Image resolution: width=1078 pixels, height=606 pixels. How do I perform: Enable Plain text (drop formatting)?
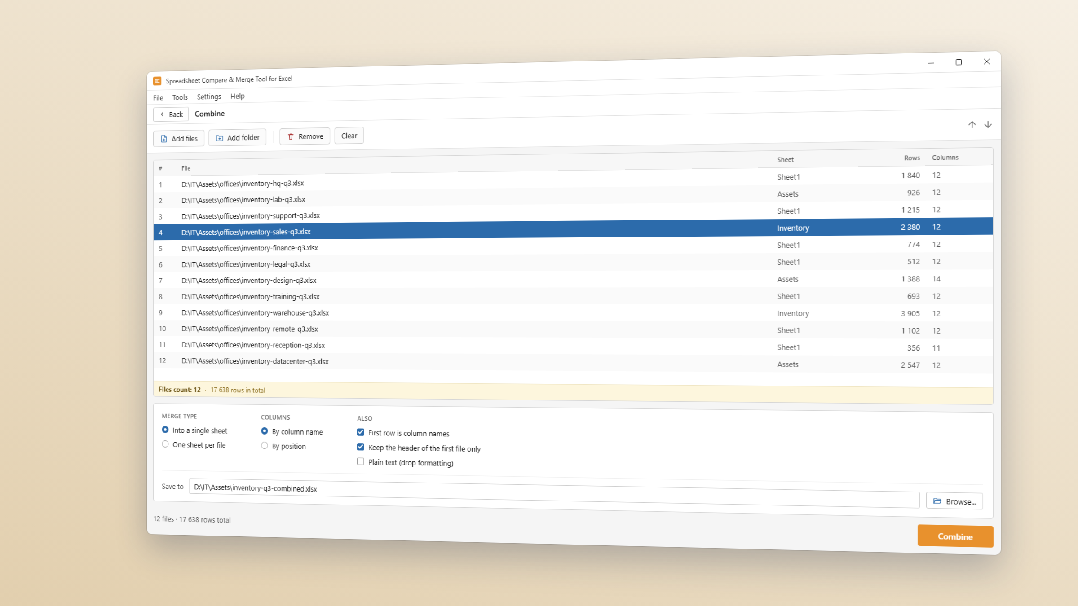click(405, 462)
